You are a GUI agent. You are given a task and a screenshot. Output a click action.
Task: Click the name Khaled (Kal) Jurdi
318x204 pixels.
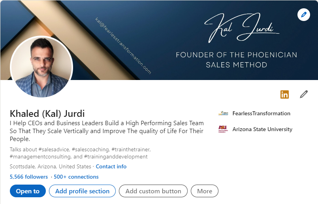point(47,113)
